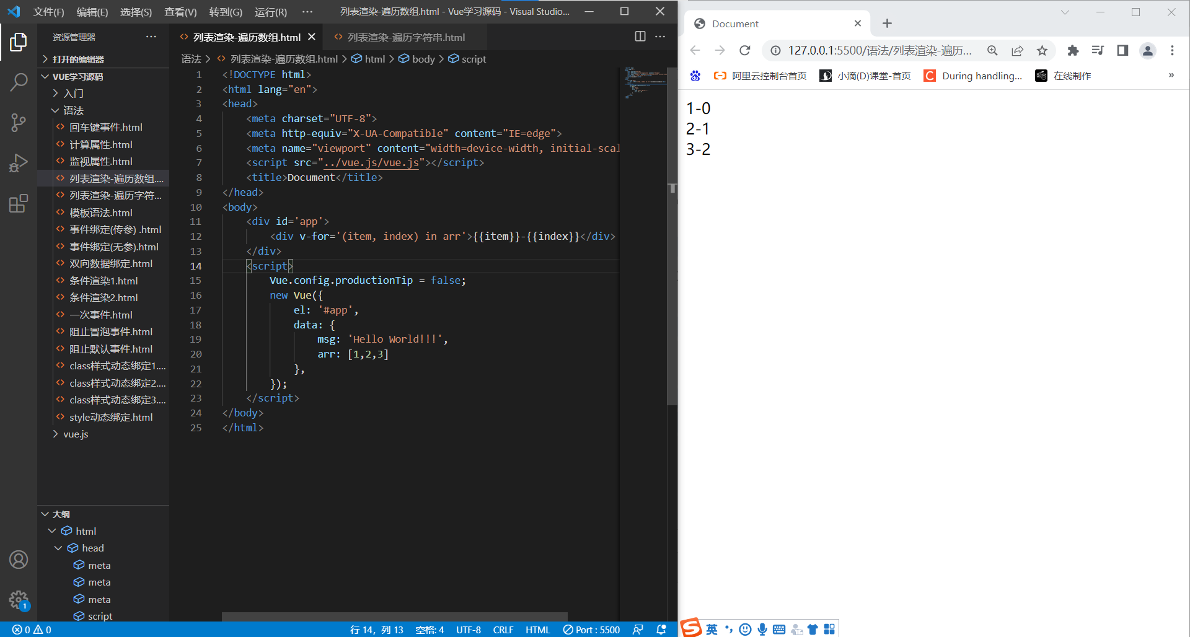Collapse the 大纲 outline section
Screen dimensions: 1190x637
click(x=103, y=514)
